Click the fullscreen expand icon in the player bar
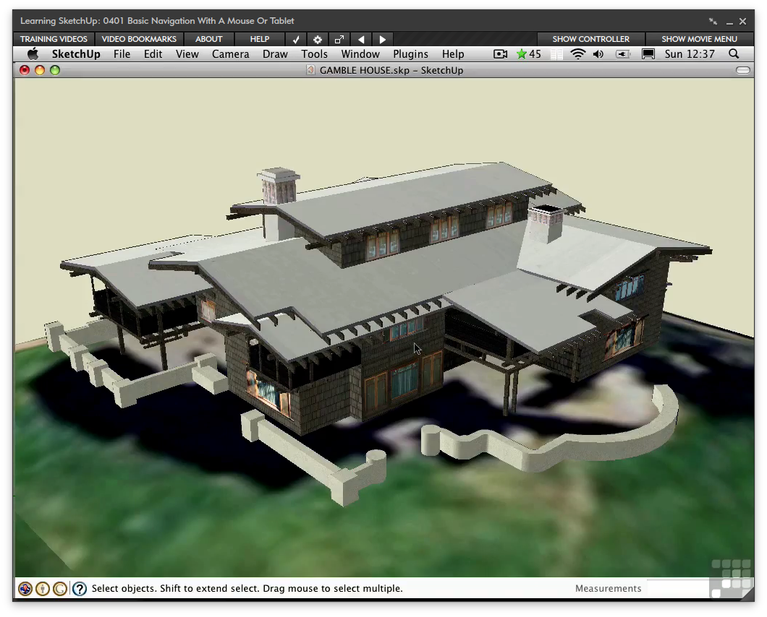767x617 pixels. 339,40
